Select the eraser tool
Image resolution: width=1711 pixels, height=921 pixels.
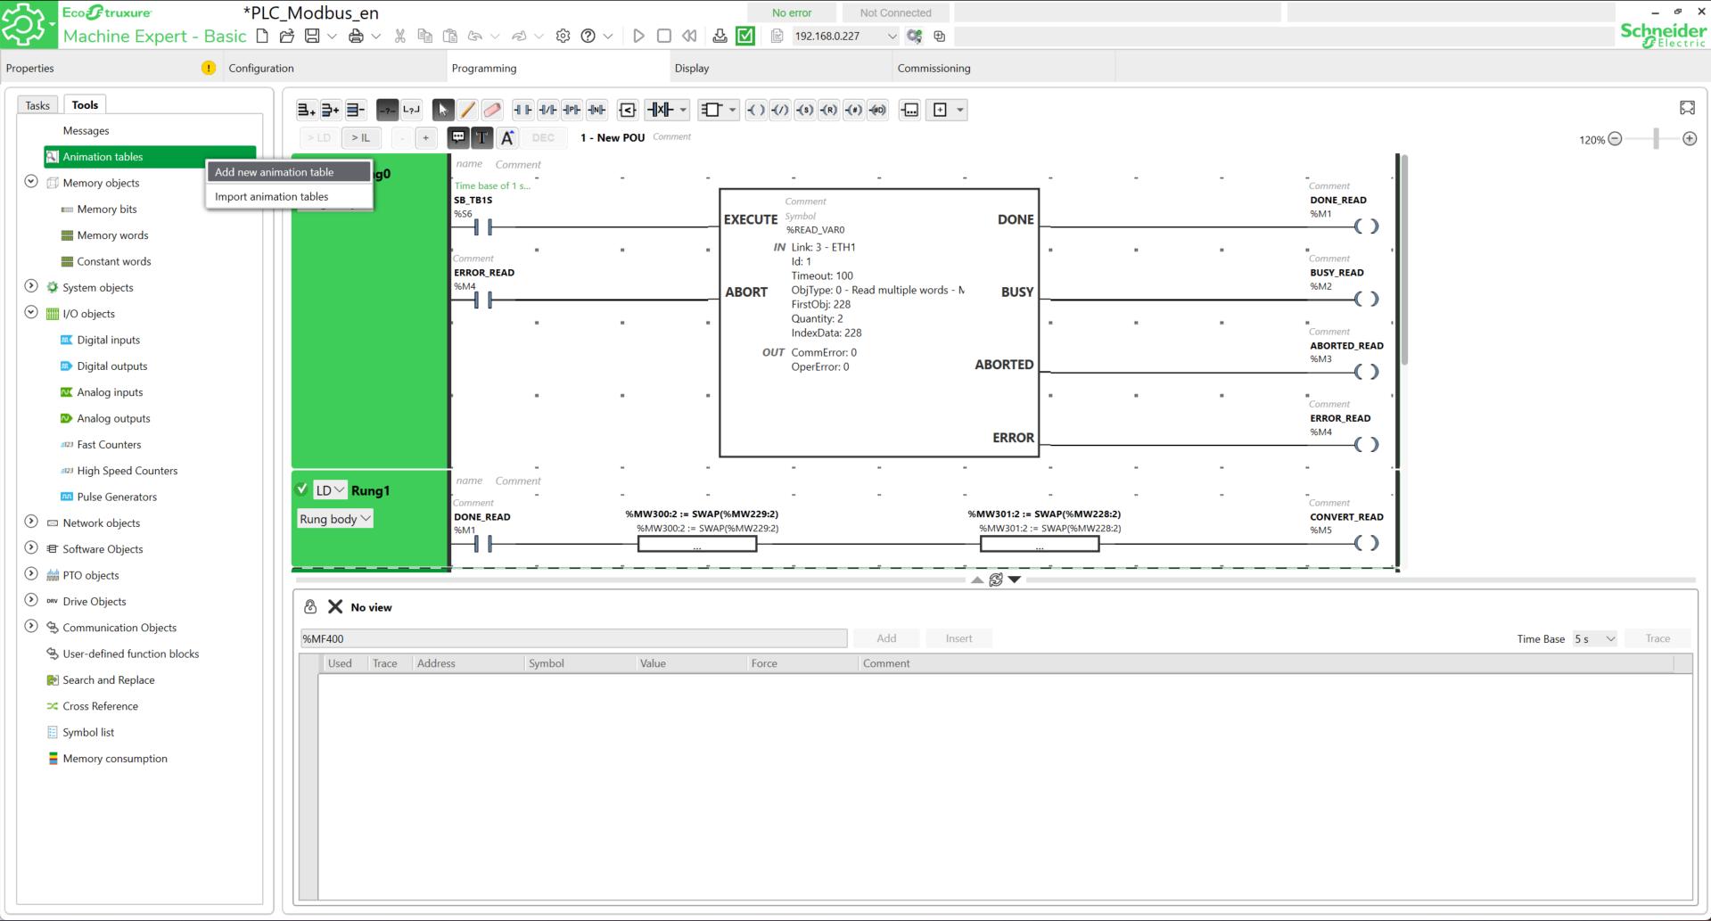tap(492, 110)
